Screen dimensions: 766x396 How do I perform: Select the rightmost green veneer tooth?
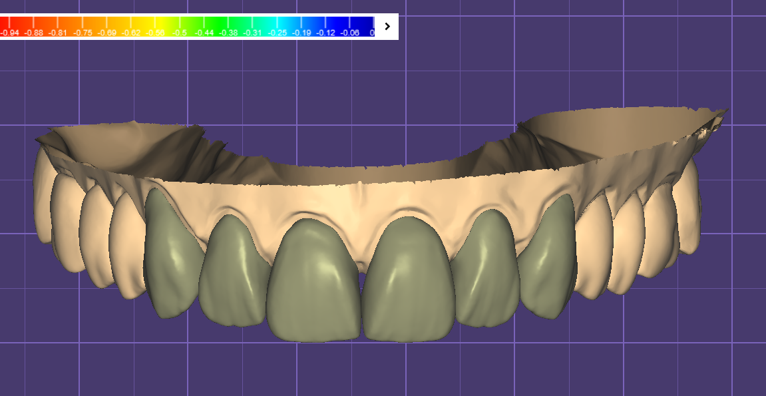pyautogui.click(x=549, y=256)
